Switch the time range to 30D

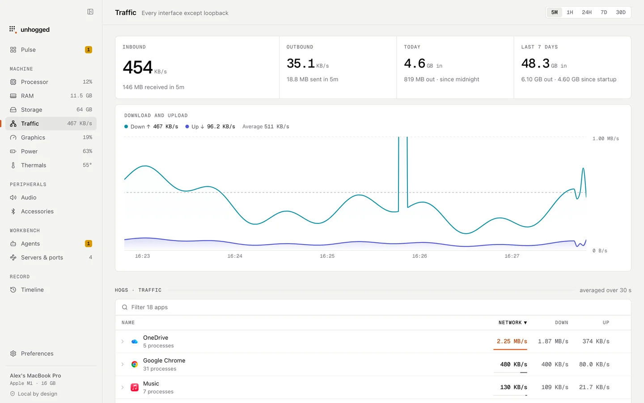[621, 12]
